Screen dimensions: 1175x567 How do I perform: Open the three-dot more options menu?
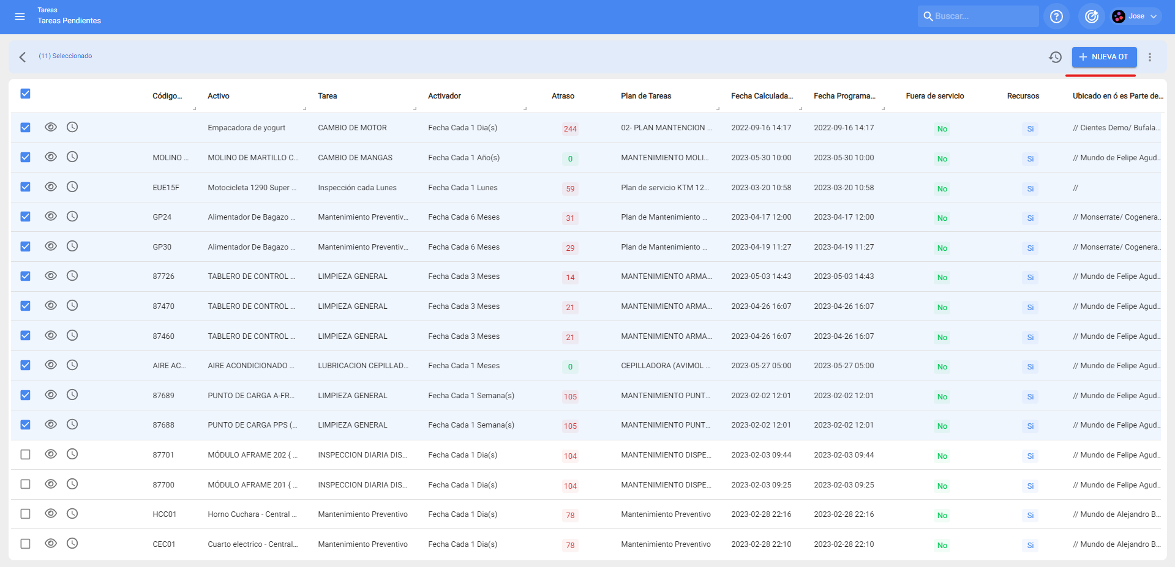click(x=1149, y=57)
